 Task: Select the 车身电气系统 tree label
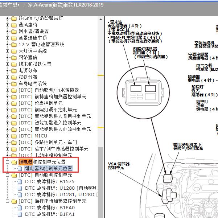coord(33,84)
